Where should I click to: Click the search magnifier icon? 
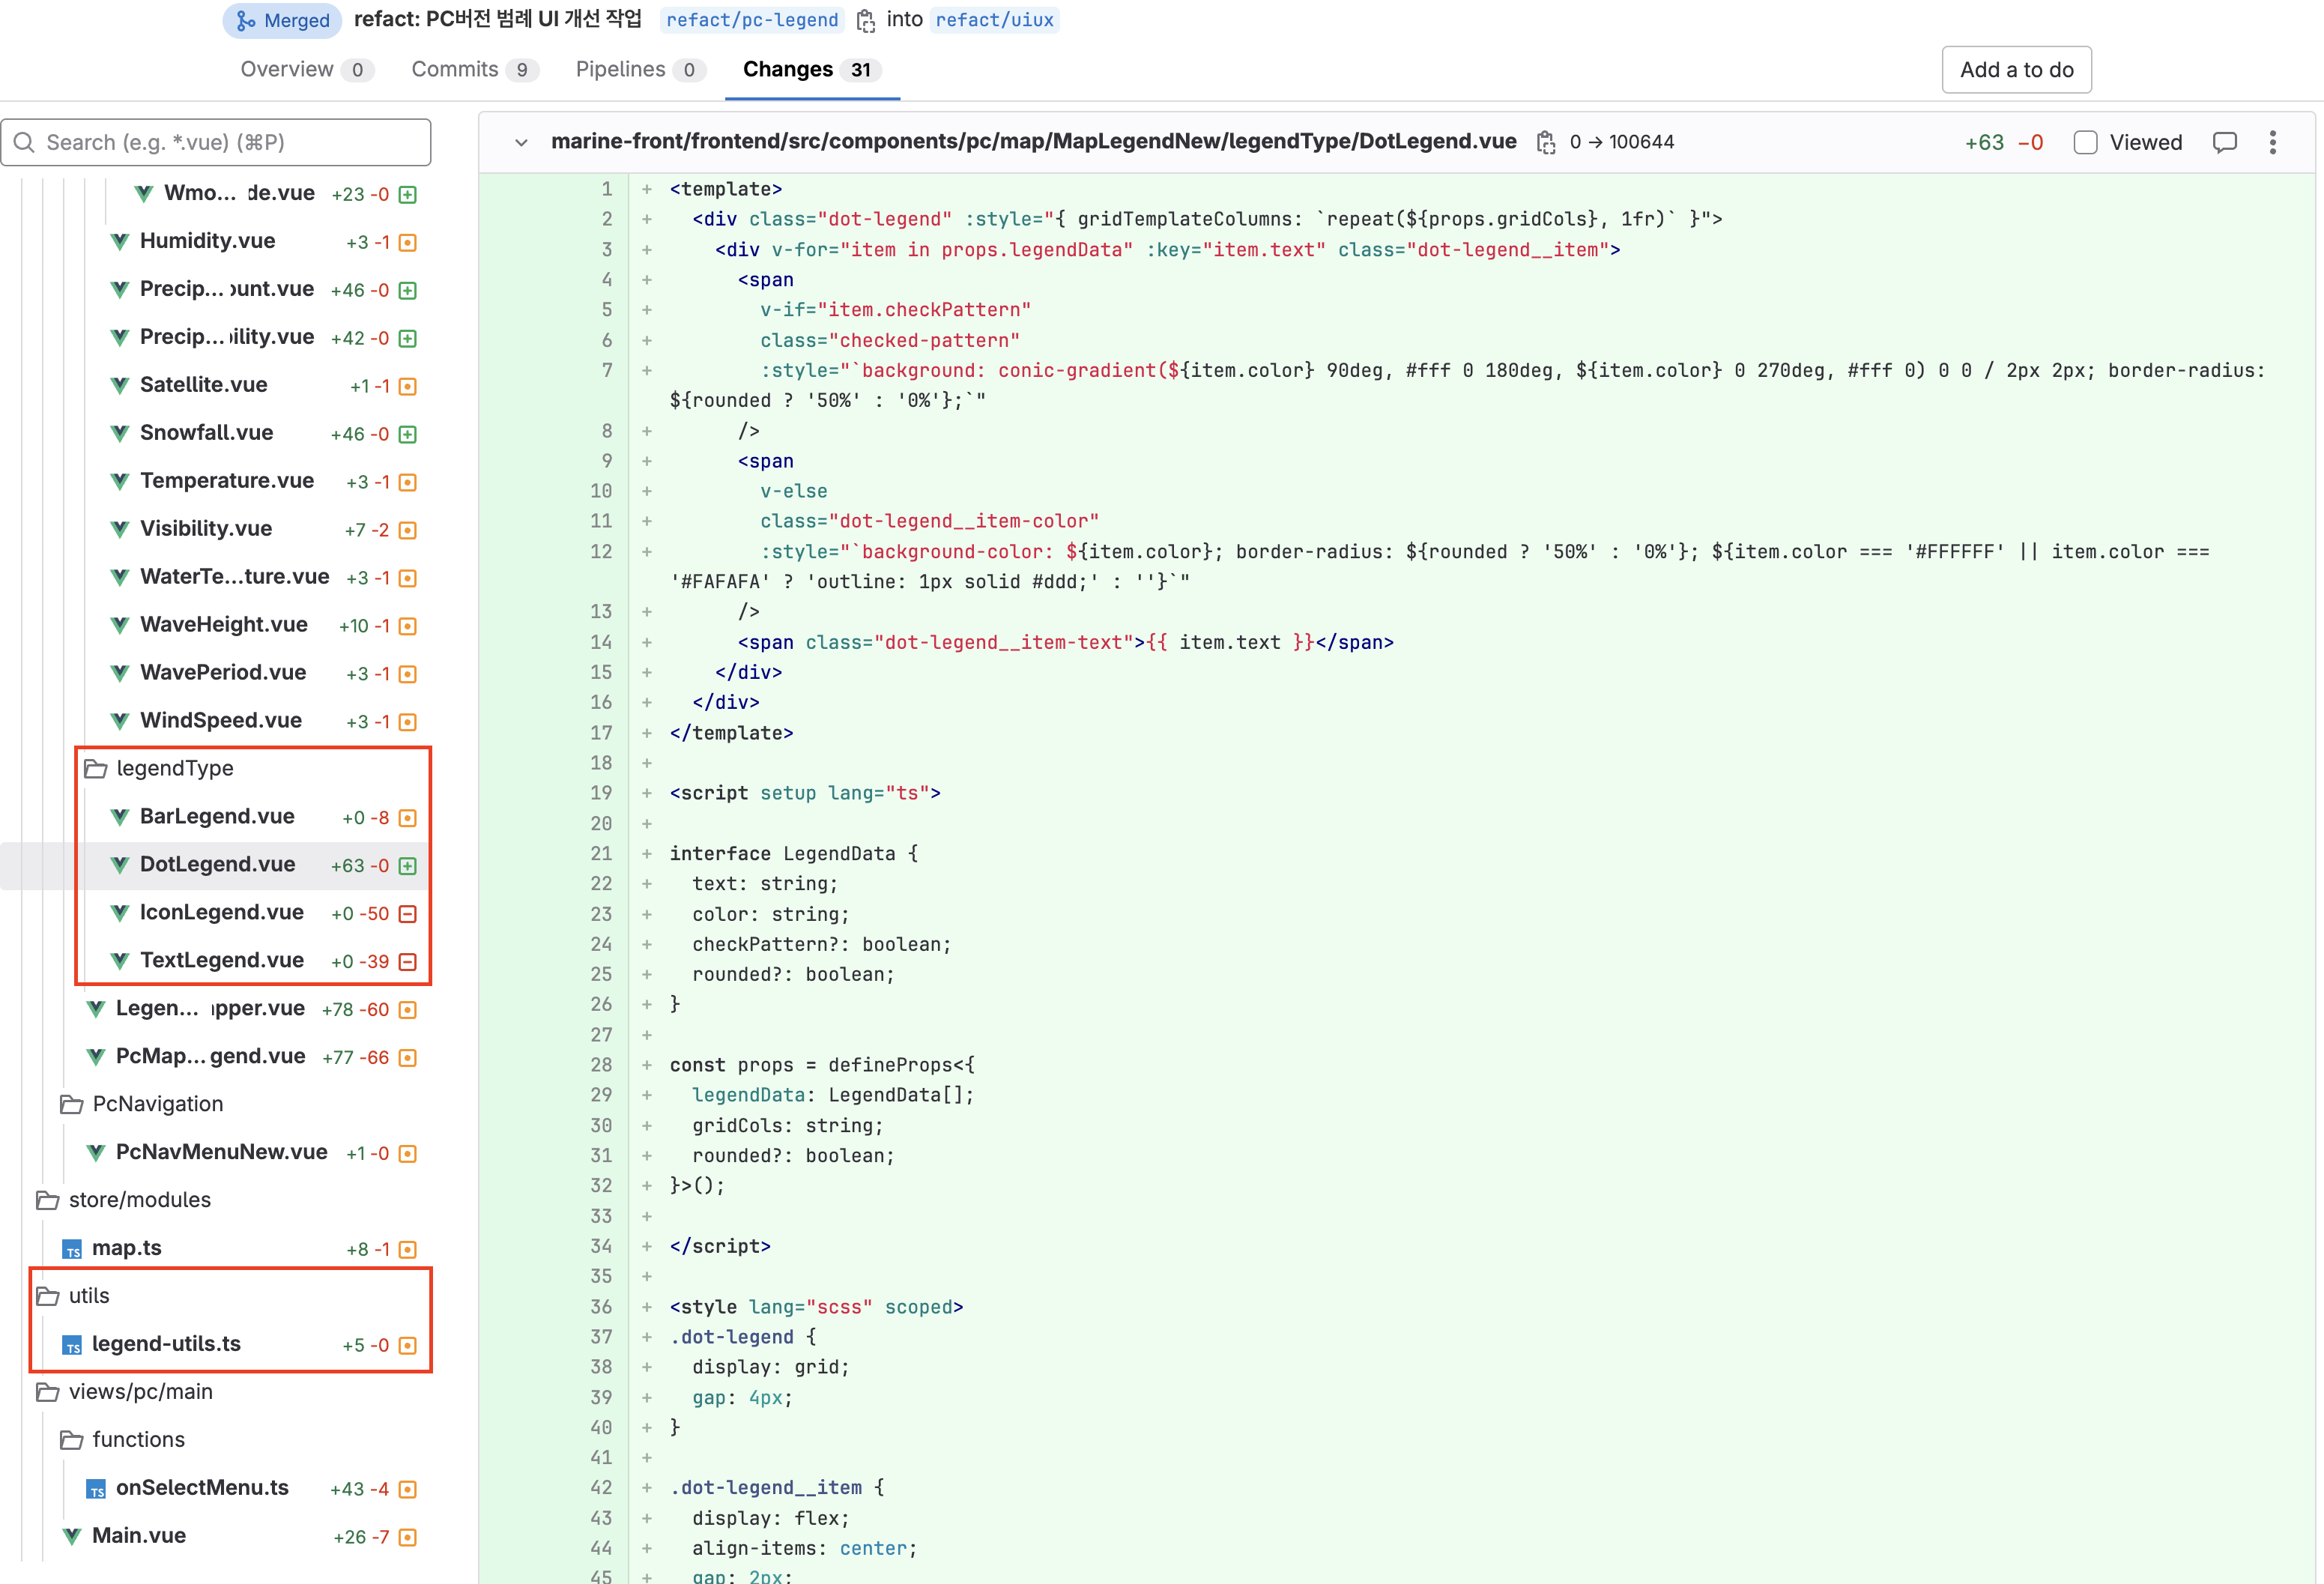(x=25, y=142)
